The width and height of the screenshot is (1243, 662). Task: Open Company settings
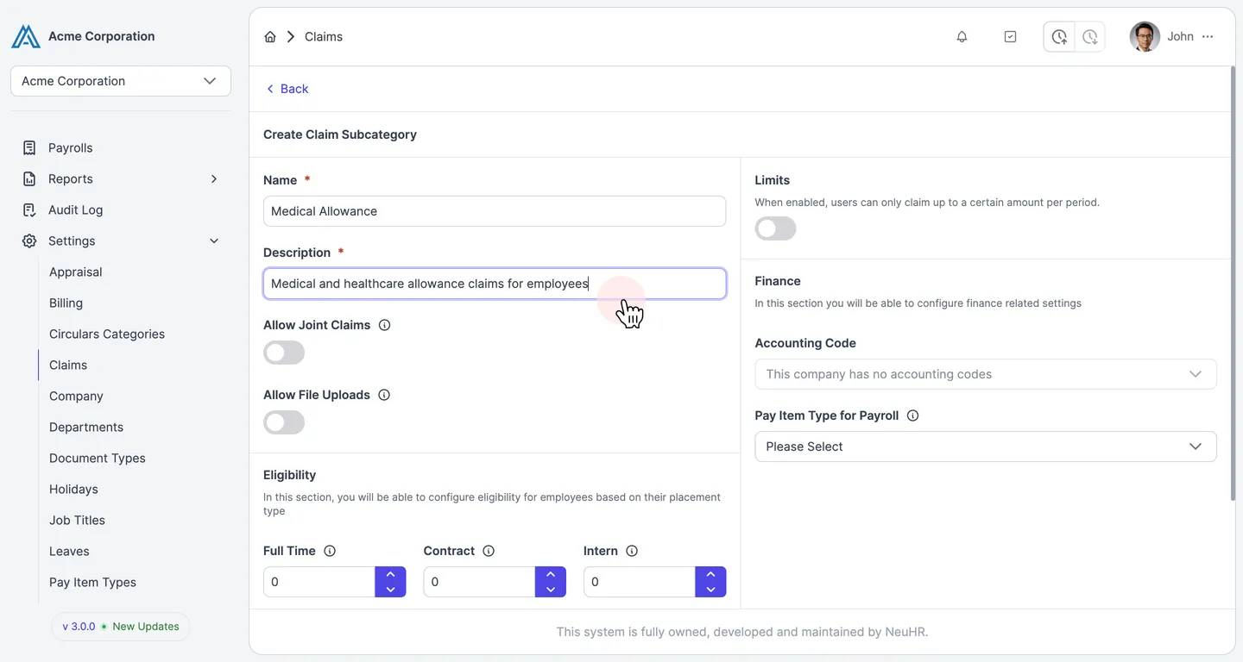pos(76,396)
